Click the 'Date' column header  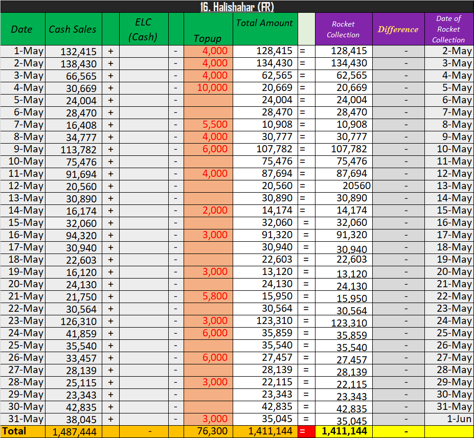click(x=22, y=29)
